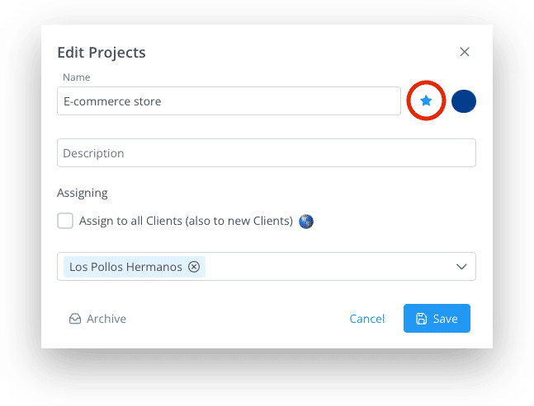Click the Name field containing E-commerce store
The width and height of the screenshot is (534, 406).
pyautogui.click(x=229, y=101)
